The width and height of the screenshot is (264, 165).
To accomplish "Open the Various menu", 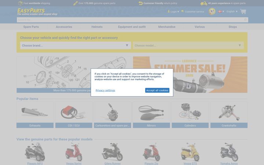I will (x=200, y=27).
